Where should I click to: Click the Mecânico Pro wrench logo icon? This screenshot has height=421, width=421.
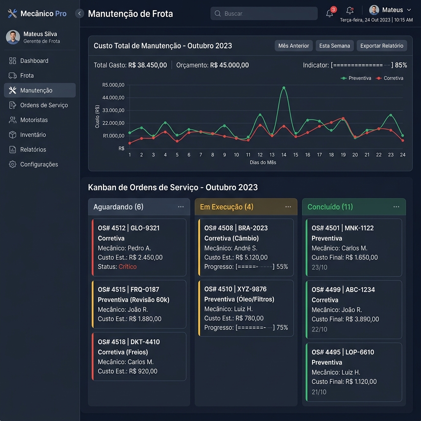(x=12, y=14)
